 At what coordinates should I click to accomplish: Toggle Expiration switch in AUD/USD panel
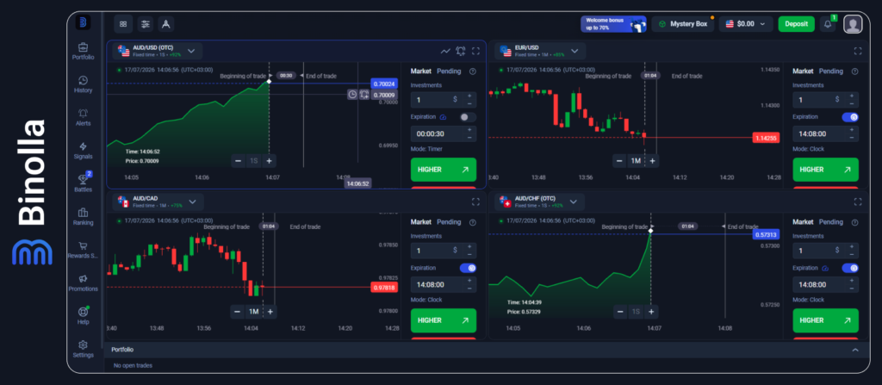pyautogui.click(x=468, y=117)
